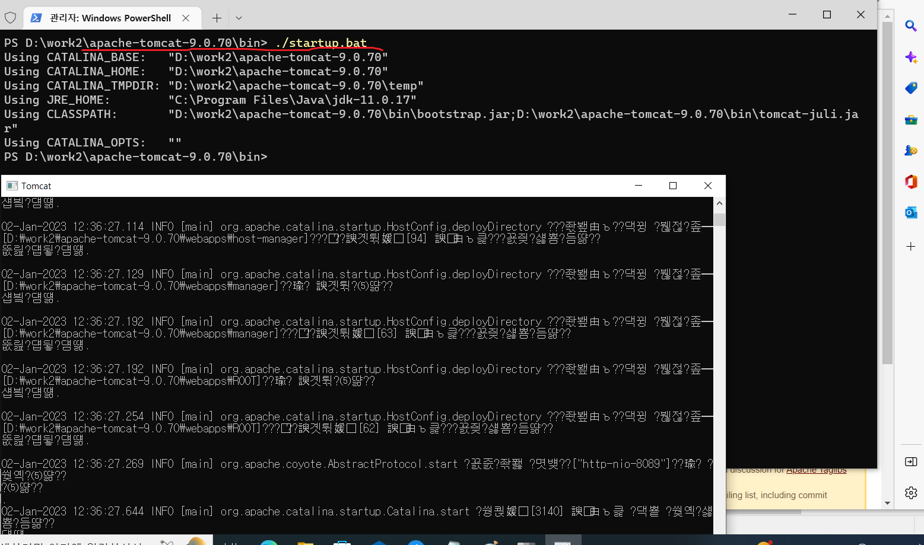The image size is (924, 545).
Task: Open Tools briefcase icon in Edge sidebar
Action: [x=911, y=119]
